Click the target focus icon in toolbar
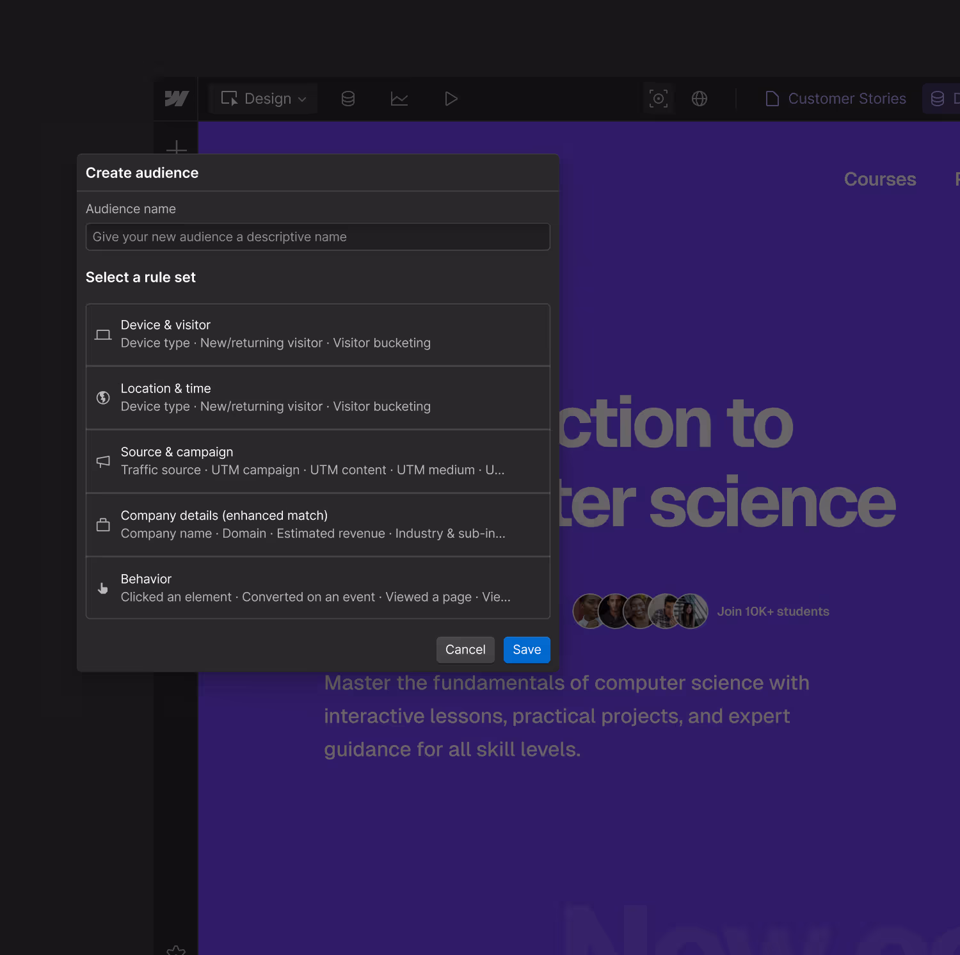 pos(658,99)
